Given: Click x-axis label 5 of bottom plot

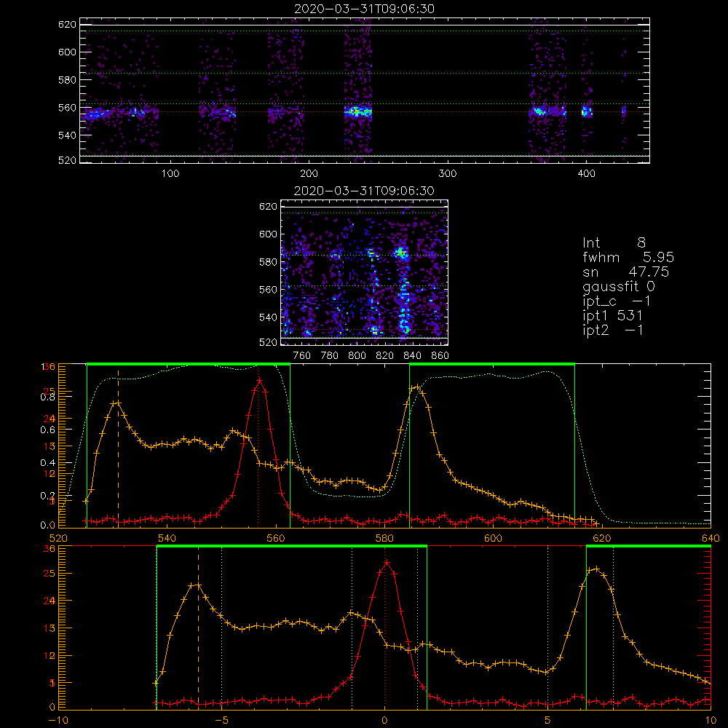Looking at the screenshot, I should [x=548, y=721].
